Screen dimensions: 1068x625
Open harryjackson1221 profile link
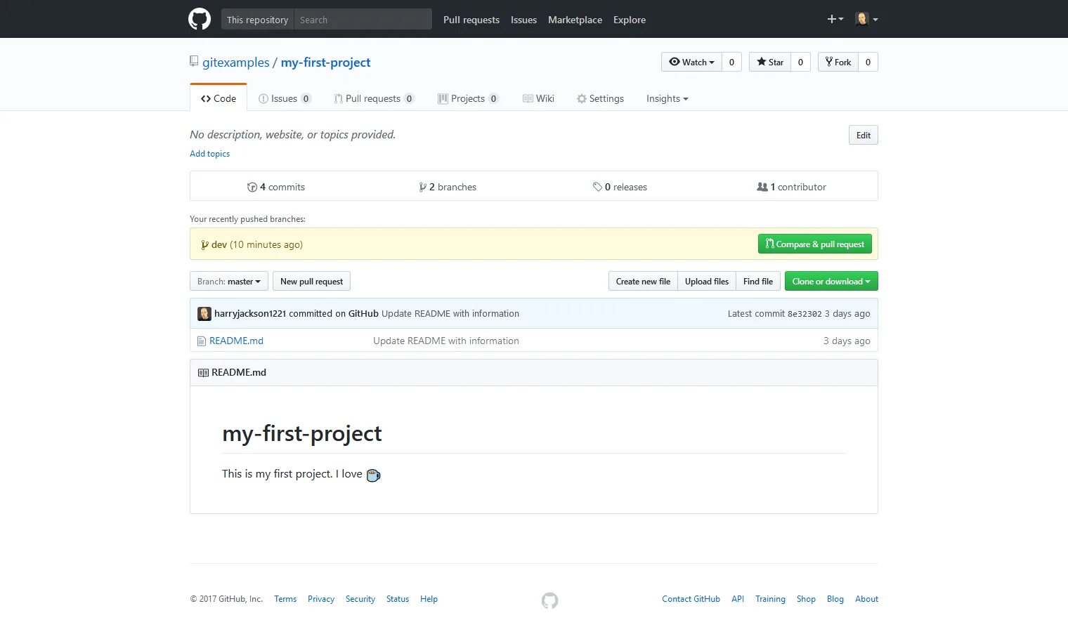(x=250, y=314)
